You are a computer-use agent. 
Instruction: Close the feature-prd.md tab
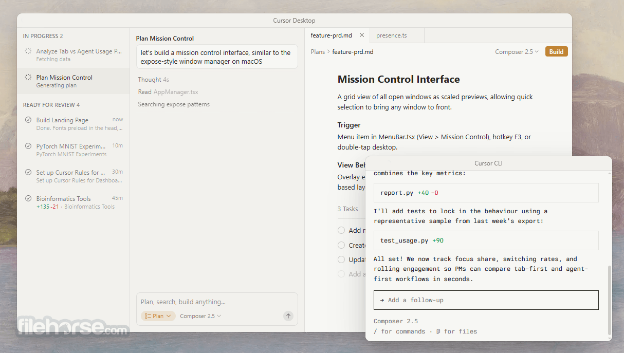point(362,35)
